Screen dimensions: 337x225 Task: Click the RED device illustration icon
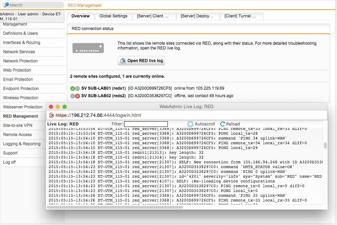(88, 48)
